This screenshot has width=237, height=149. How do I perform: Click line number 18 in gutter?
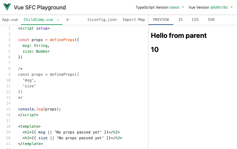click(x=8, y=126)
